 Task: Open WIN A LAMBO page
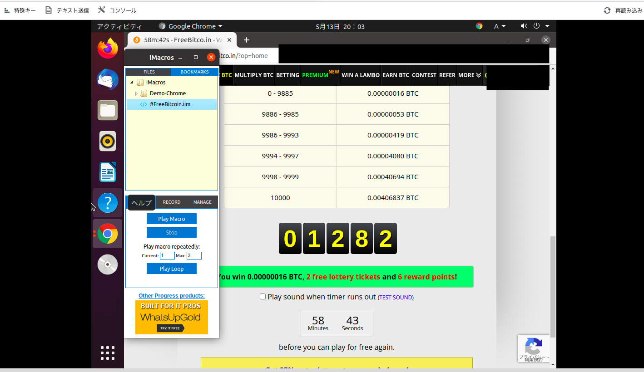(361, 75)
